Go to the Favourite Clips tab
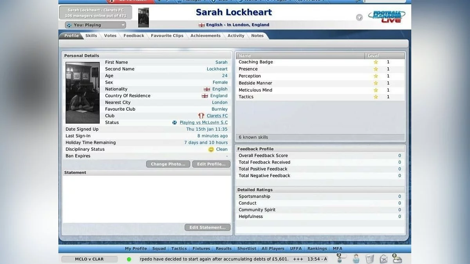The image size is (470, 264). click(167, 36)
